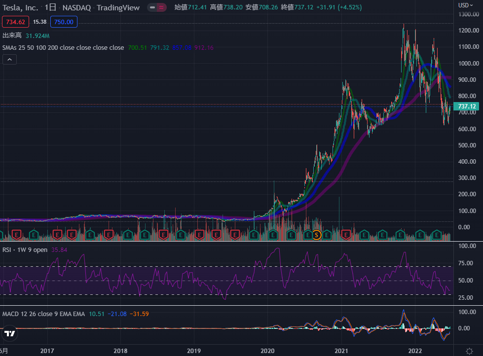Click the green earnings marker just after split S

tap(327, 235)
